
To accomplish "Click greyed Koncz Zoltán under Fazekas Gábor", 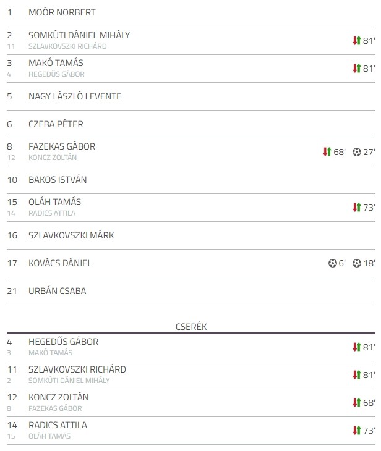I will tap(53, 158).
